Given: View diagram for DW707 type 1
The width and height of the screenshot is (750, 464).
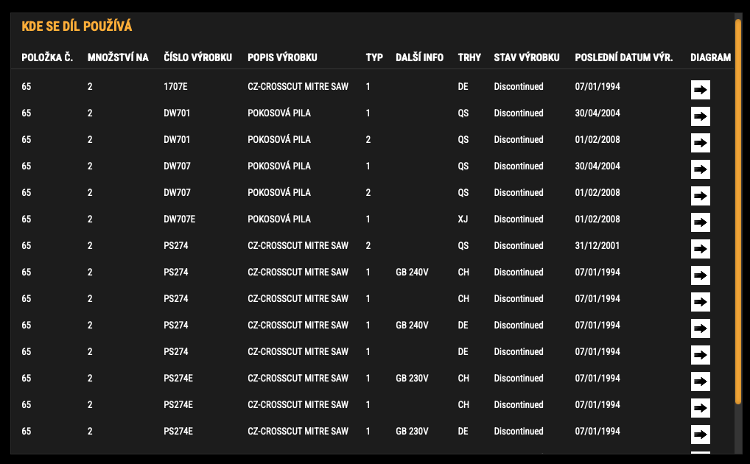Looking at the screenshot, I should (700, 169).
